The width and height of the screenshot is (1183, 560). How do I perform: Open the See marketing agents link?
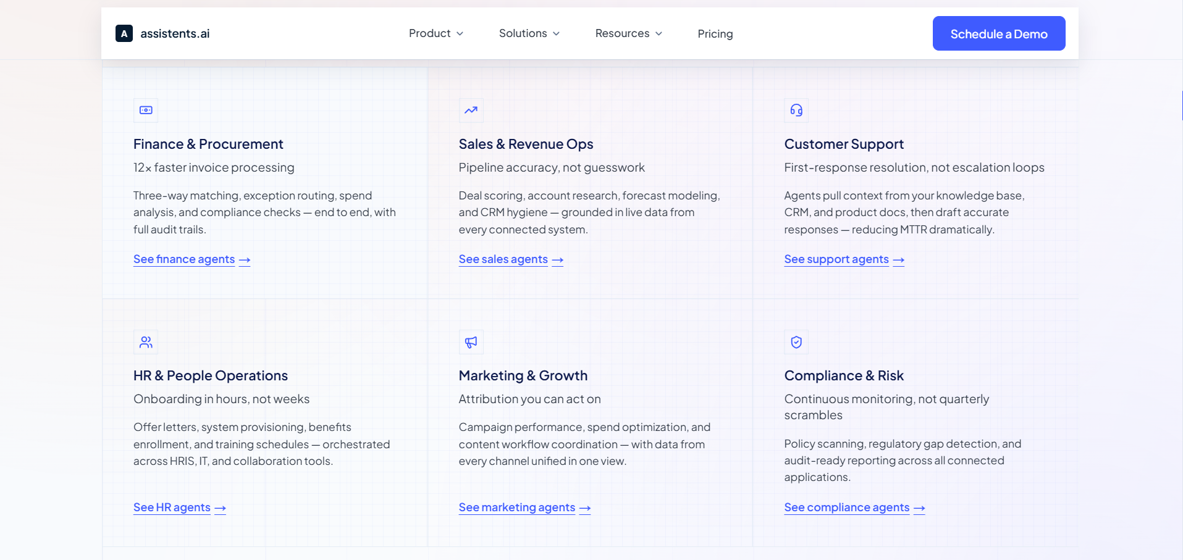coord(525,508)
